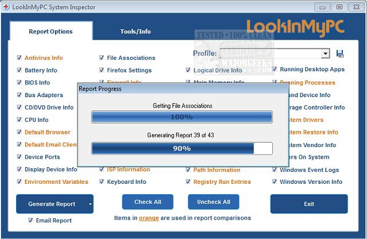Click the Exit button
The width and height of the screenshot is (367, 239).
(x=309, y=204)
